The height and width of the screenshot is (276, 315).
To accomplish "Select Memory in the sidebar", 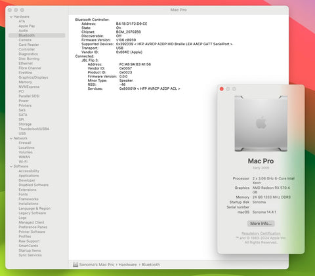I will click(25, 82).
